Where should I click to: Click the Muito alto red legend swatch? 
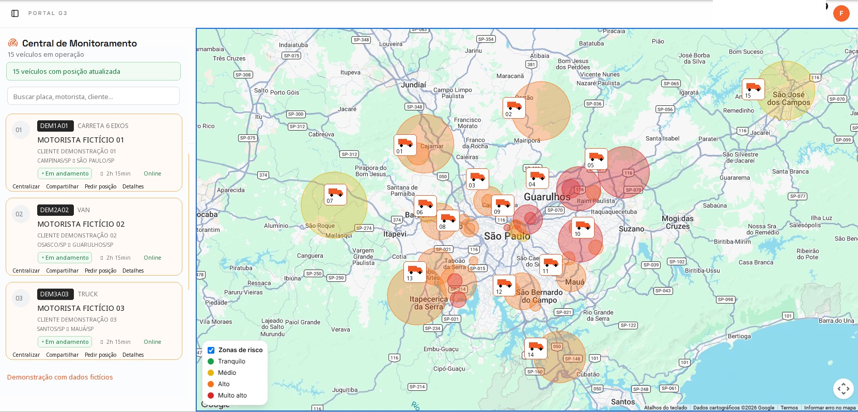pos(211,395)
